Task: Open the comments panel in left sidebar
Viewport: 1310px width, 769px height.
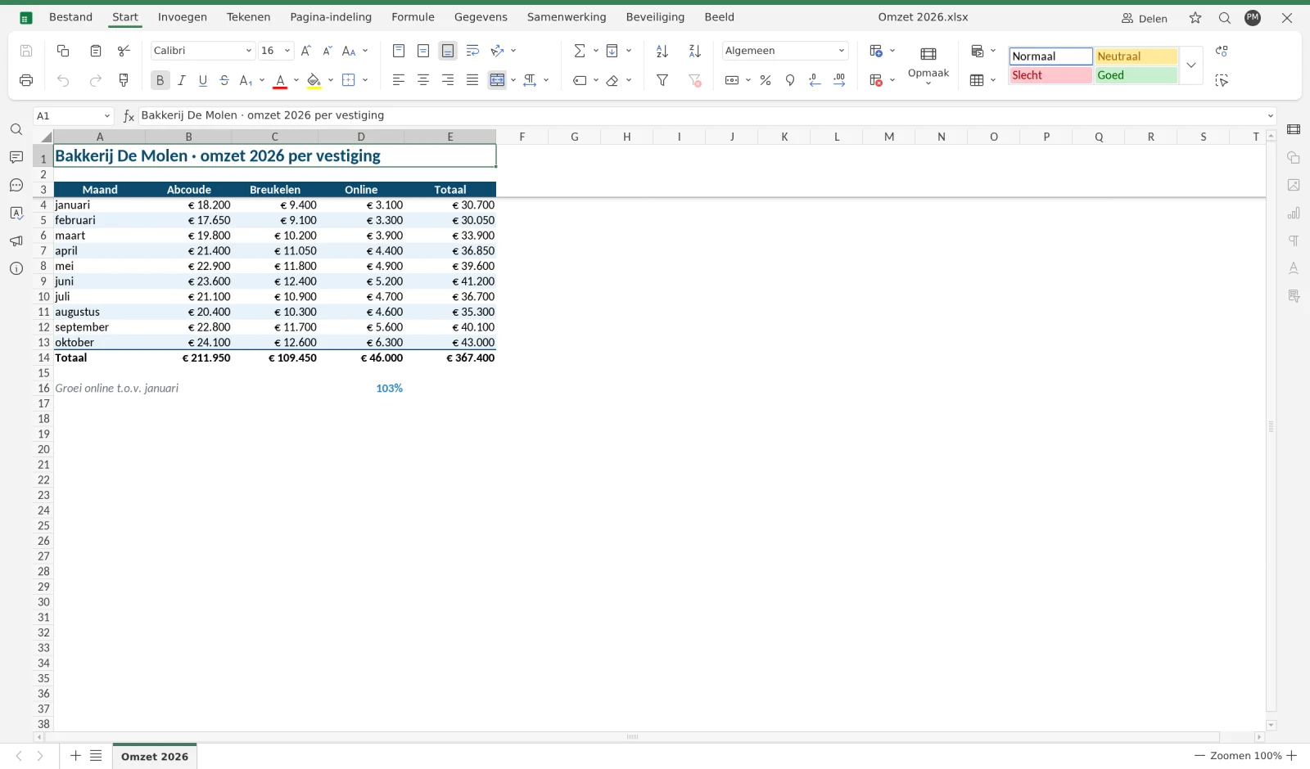Action: pyautogui.click(x=16, y=157)
